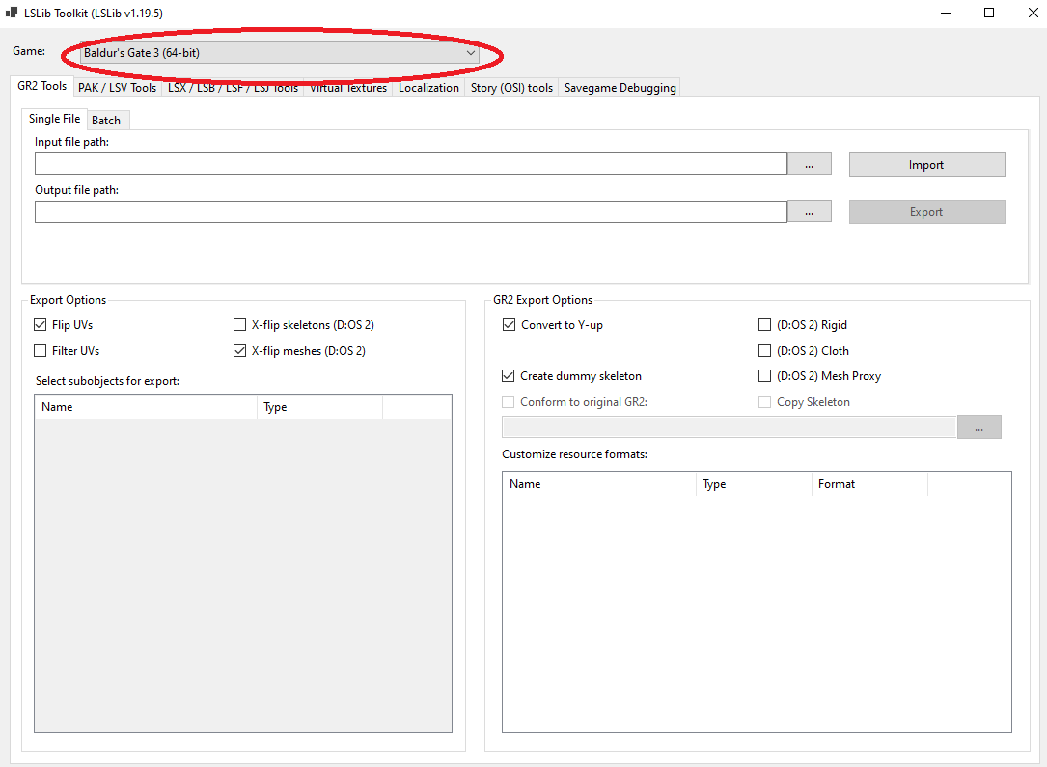The image size is (1047, 767).
Task: Click the Import button
Action: click(926, 165)
